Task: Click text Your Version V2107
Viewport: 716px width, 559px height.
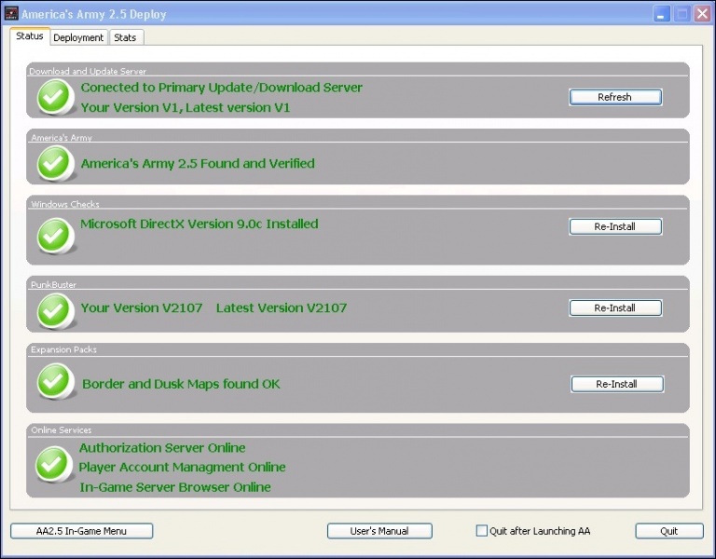Action: coord(142,308)
